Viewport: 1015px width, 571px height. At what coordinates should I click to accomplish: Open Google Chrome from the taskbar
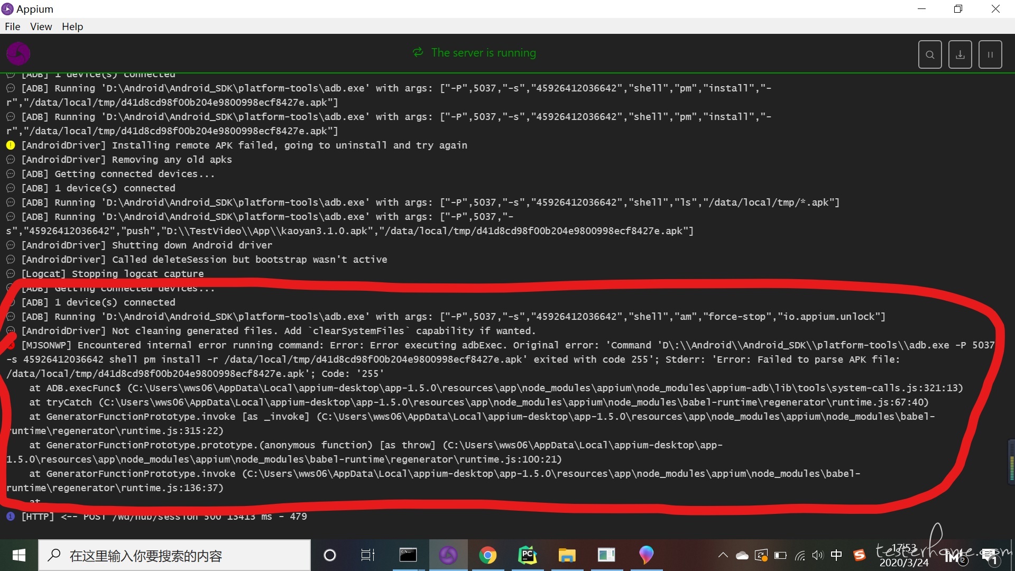488,555
